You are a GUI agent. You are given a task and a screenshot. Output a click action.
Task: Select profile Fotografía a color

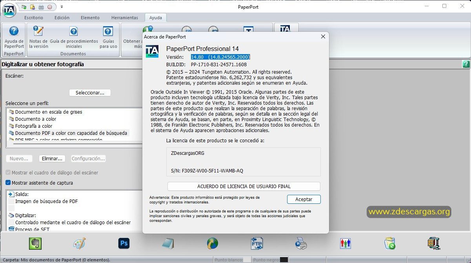[x=34, y=126]
